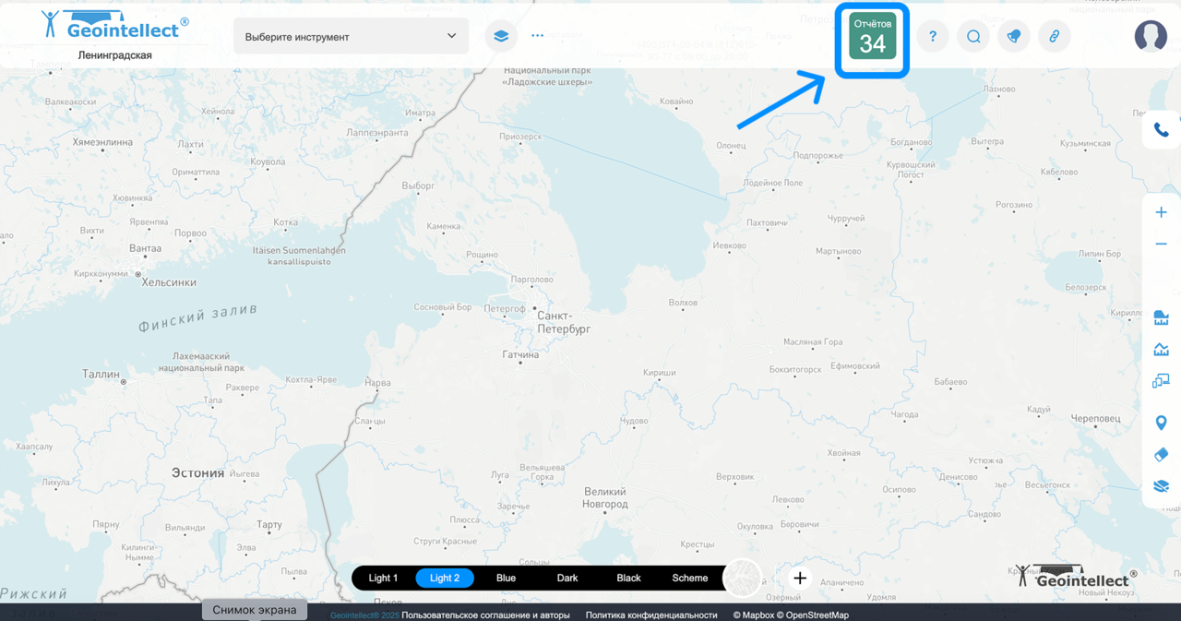Zoom in the map with plus
Image resolution: width=1181 pixels, height=621 pixels.
[1161, 212]
